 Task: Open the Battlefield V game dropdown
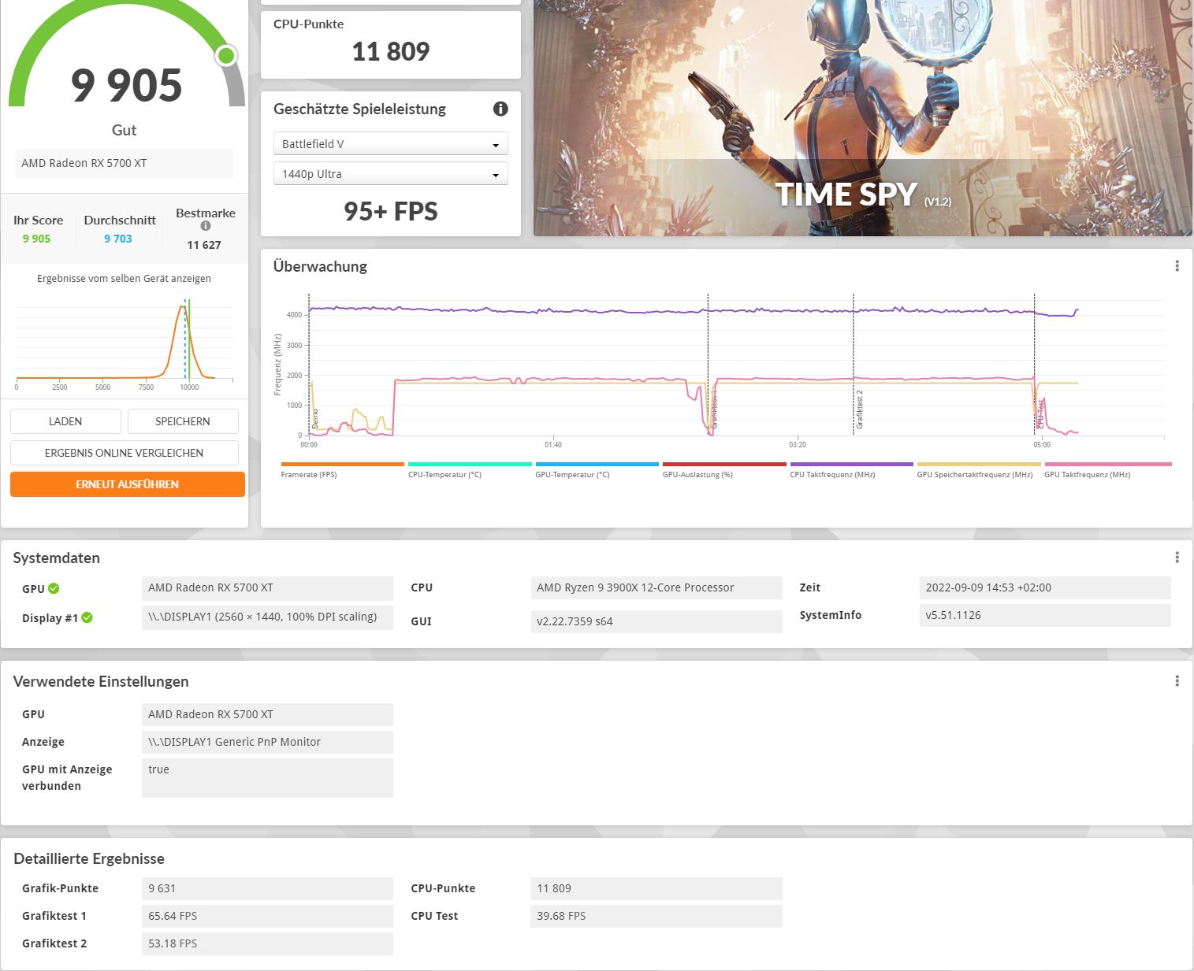click(x=390, y=144)
